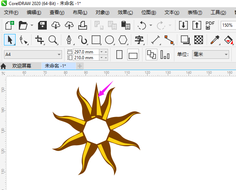Switch to the 未命名 -1* document tab
The height and width of the screenshot is (190, 236).
pyautogui.click(x=59, y=66)
